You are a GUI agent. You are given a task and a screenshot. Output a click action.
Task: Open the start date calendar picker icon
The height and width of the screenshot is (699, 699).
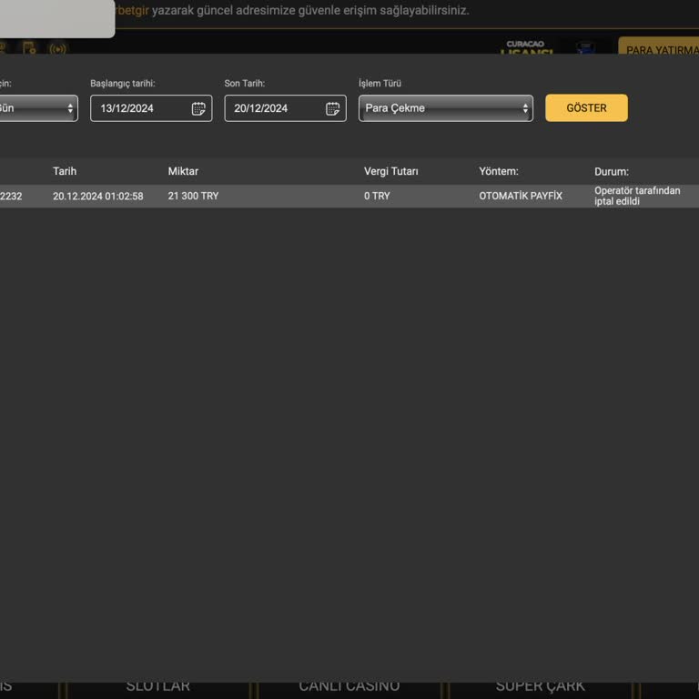coord(198,108)
